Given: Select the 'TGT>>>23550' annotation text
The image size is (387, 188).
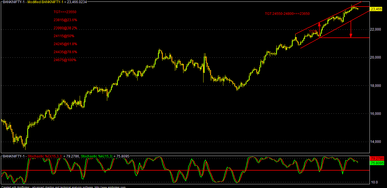Looking at the screenshot, I should (65, 12).
